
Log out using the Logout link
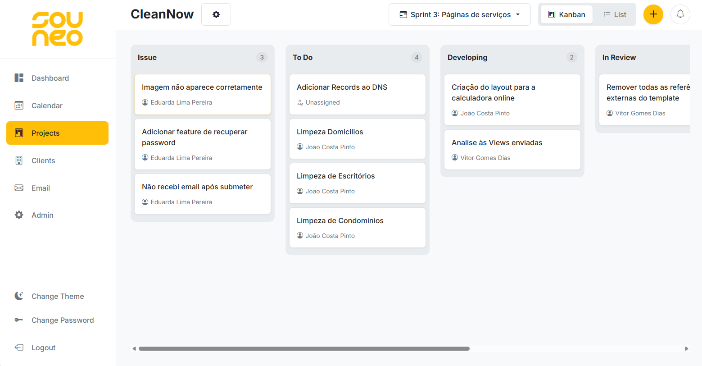tap(43, 348)
